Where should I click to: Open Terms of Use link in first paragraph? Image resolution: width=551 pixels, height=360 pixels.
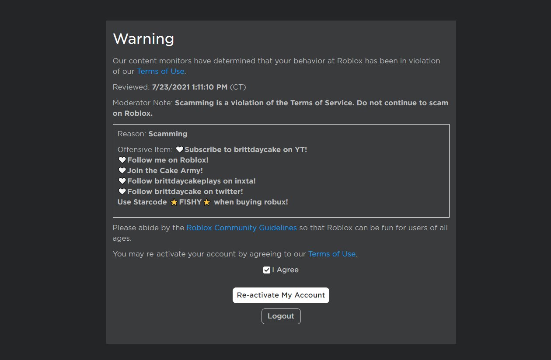160,71
